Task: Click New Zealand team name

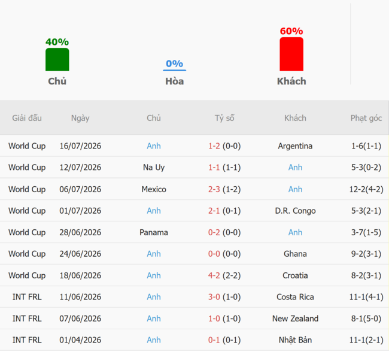Action: tap(295, 318)
